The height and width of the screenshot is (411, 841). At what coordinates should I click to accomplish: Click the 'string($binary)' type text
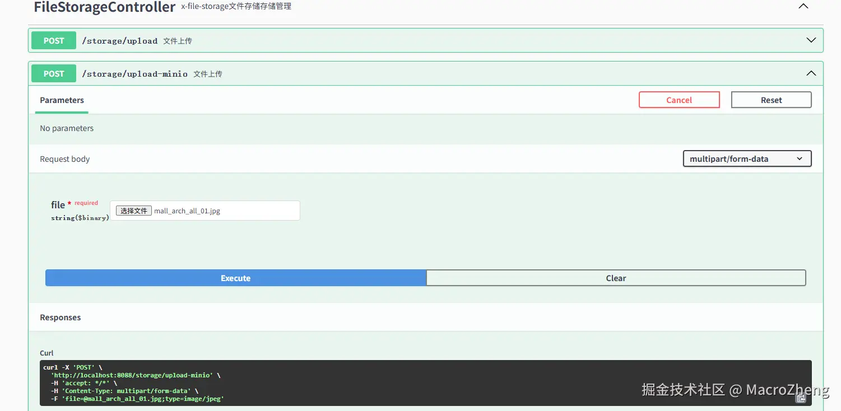(80, 218)
